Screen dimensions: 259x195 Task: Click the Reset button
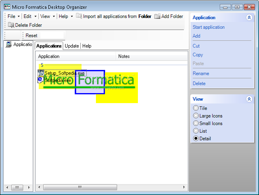[x=32, y=36]
